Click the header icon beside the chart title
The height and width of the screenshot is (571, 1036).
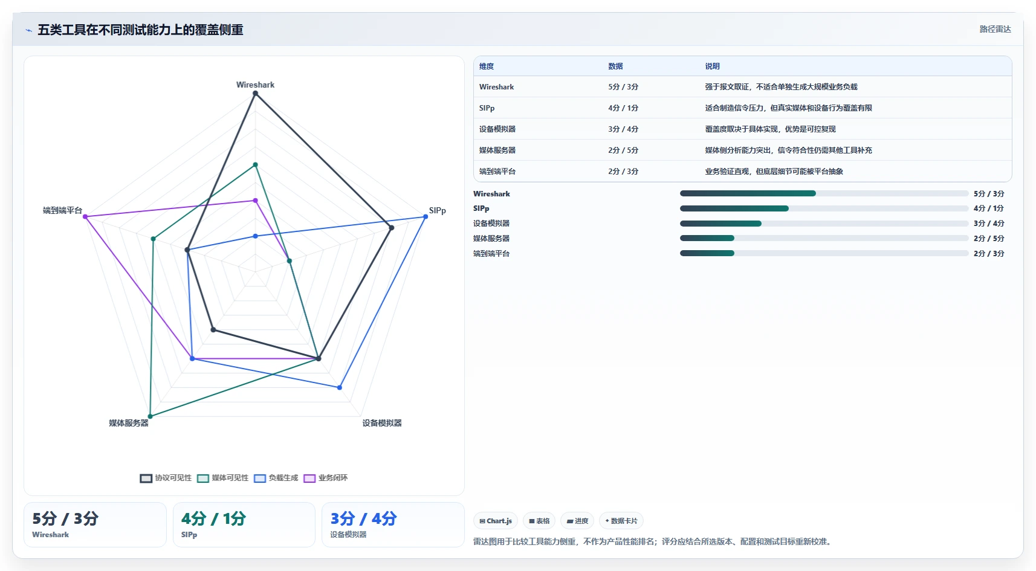click(28, 30)
